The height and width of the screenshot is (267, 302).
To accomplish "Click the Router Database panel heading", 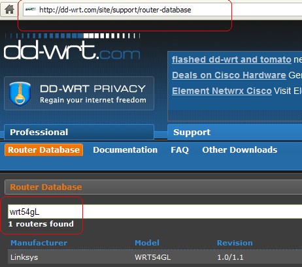I will (x=46, y=187).
